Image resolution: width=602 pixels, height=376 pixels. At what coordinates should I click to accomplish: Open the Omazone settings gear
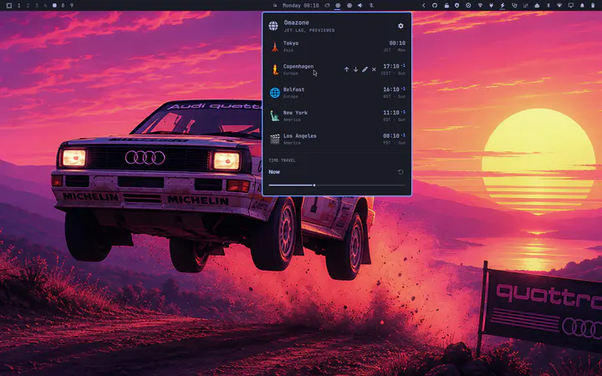400,26
